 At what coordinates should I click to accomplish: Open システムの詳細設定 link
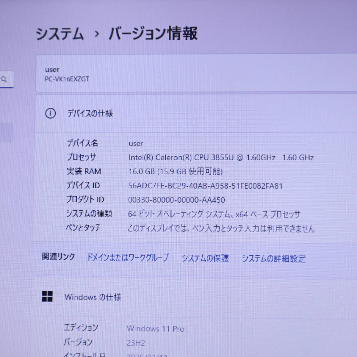(274, 259)
